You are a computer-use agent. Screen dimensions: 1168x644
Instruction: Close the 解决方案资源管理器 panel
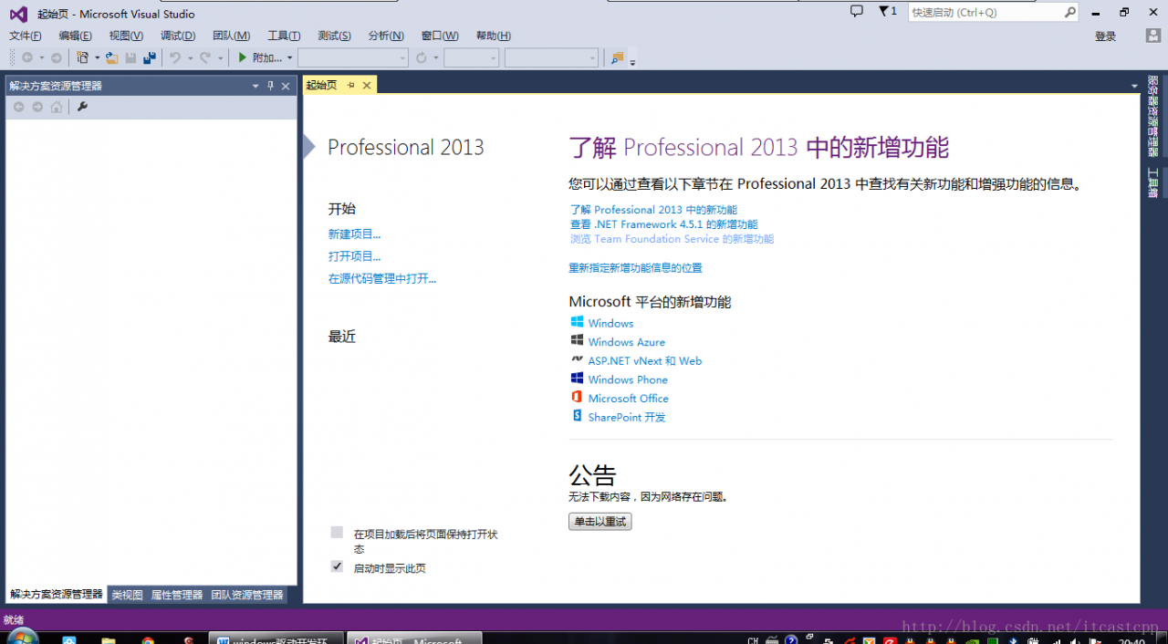coord(286,86)
